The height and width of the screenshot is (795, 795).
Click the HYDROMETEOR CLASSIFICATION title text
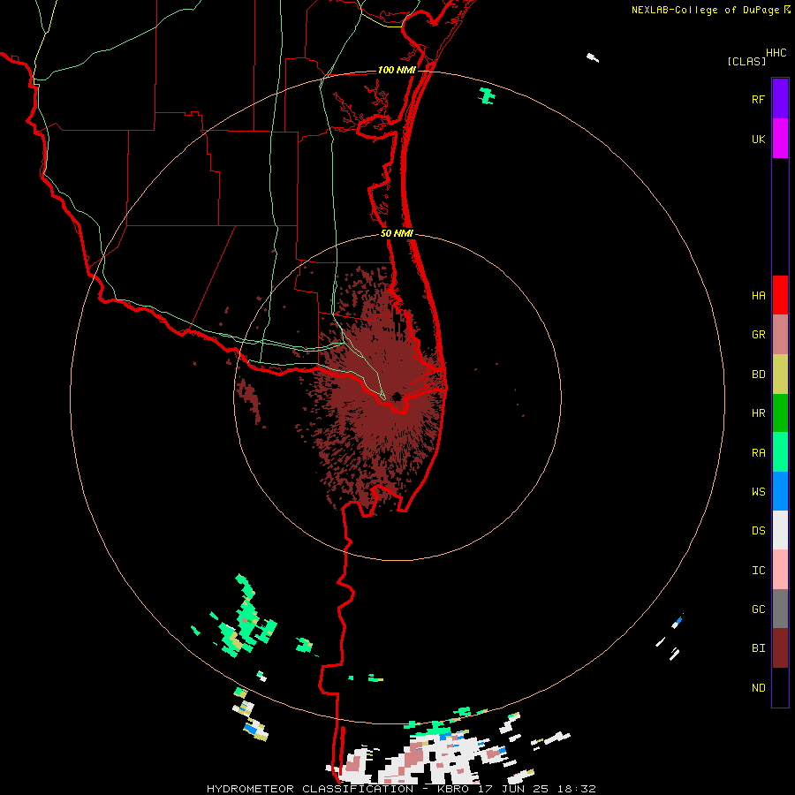[x=310, y=789]
